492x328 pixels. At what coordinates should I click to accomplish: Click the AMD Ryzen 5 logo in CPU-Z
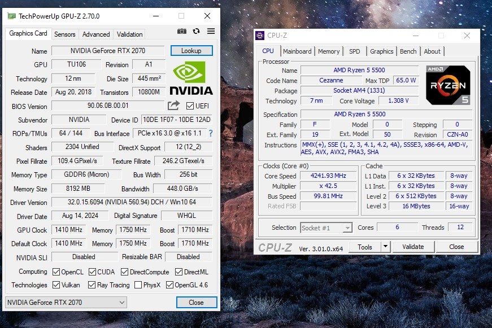coord(448,85)
